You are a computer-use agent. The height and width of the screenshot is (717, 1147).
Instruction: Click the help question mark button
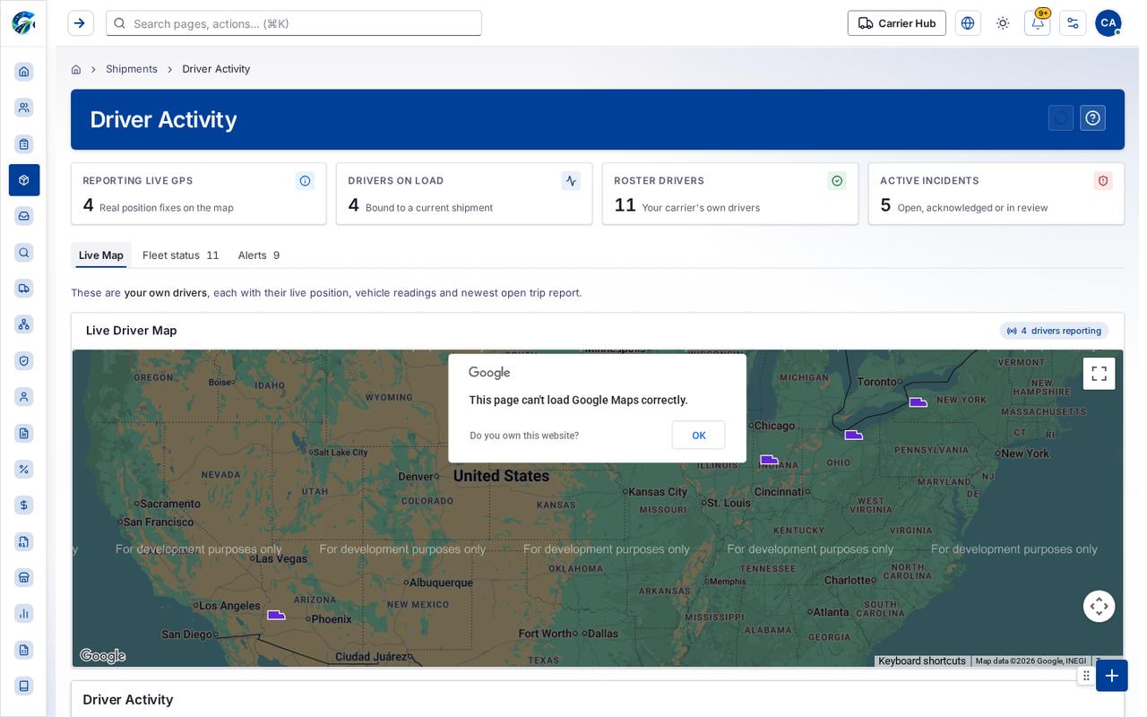(1092, 118)
